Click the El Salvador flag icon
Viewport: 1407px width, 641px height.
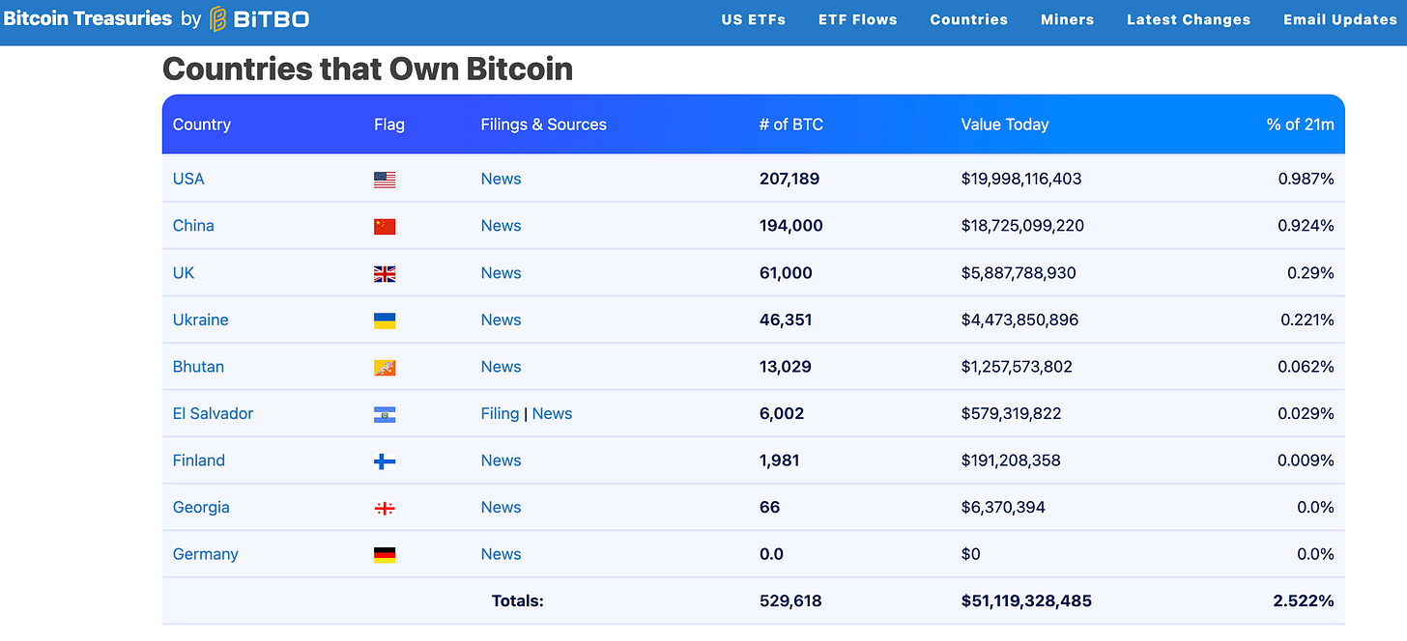tap(385, 414)
